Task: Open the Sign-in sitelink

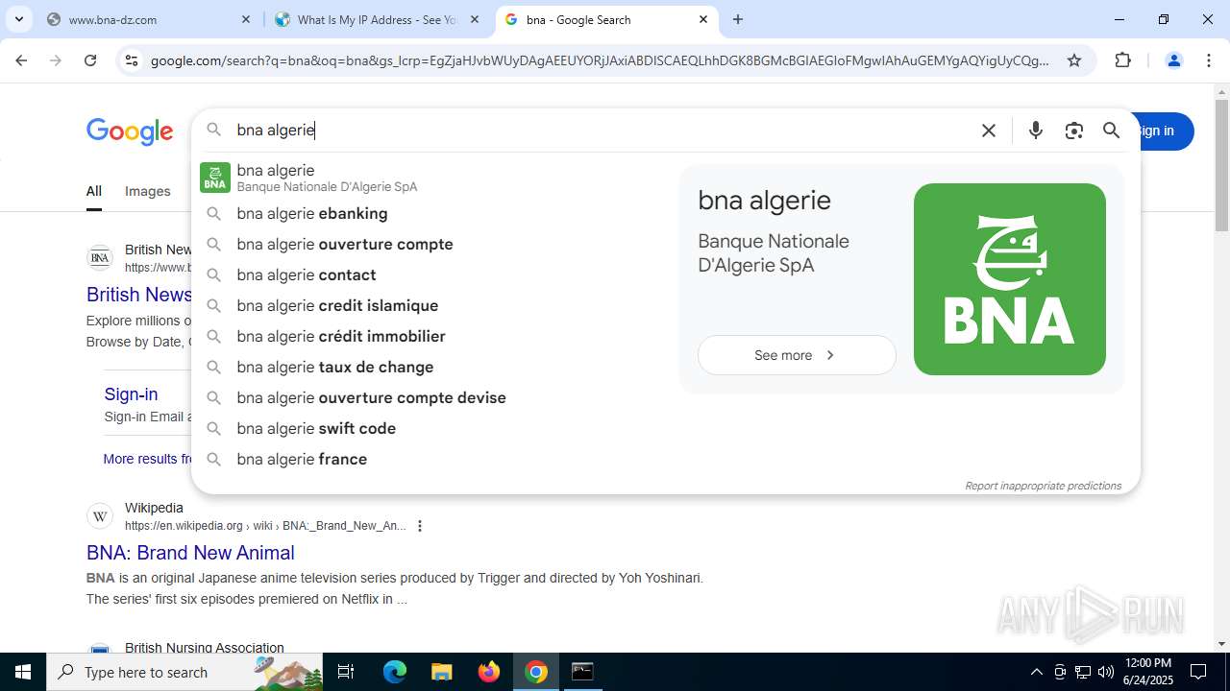Action: click(131, 394)
